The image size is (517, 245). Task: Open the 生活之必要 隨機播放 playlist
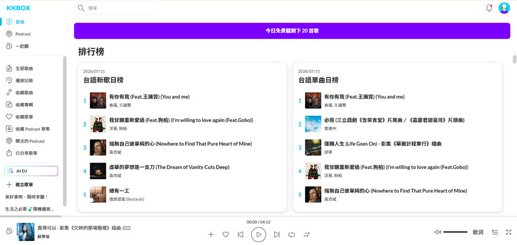(x=29, y=209)
